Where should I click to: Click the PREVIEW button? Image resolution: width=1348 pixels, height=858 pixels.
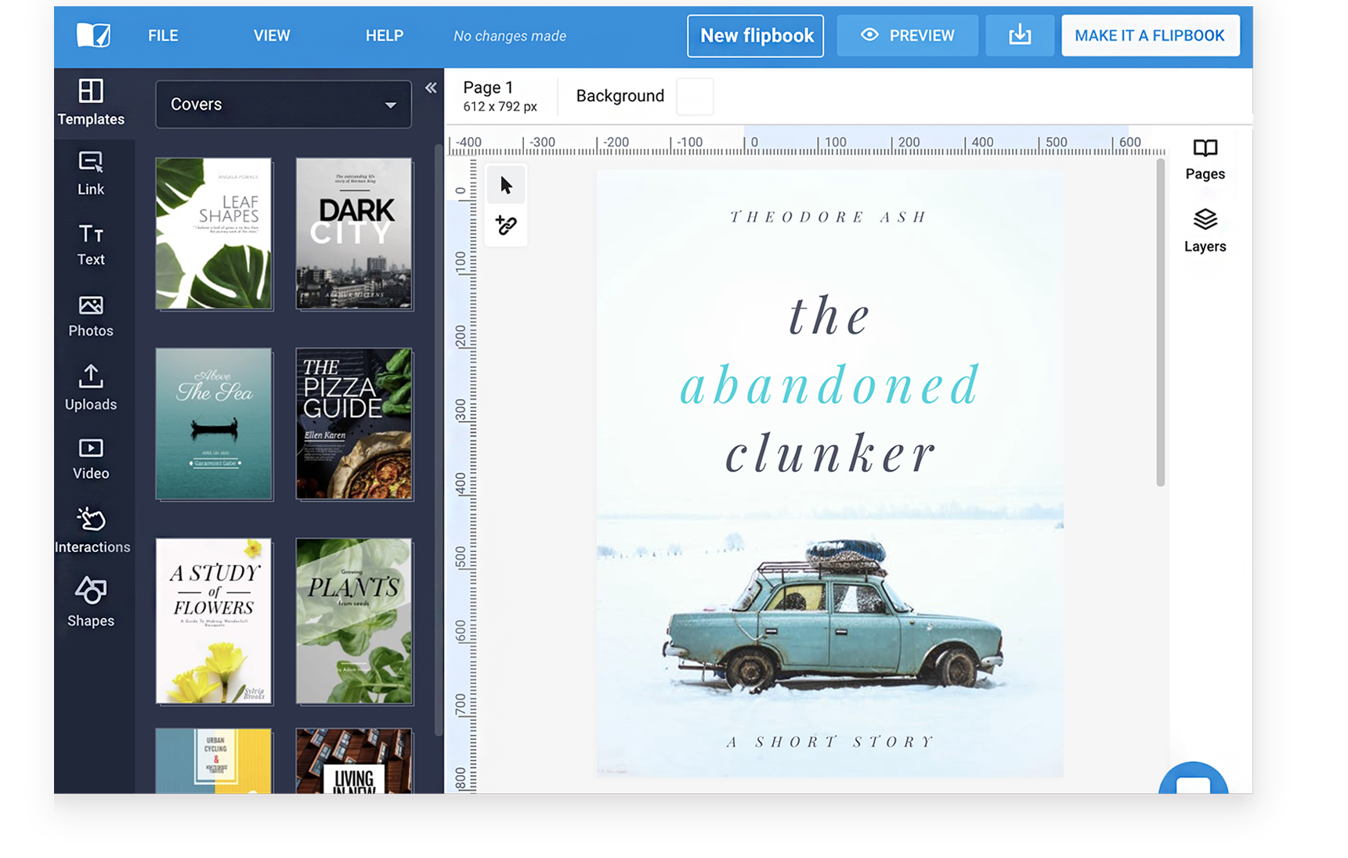pos(907,35)
